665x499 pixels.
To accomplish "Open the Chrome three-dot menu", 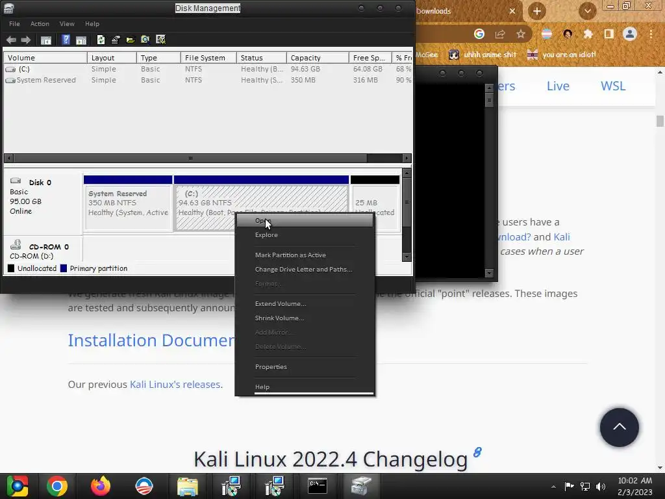I will point(651,34).
